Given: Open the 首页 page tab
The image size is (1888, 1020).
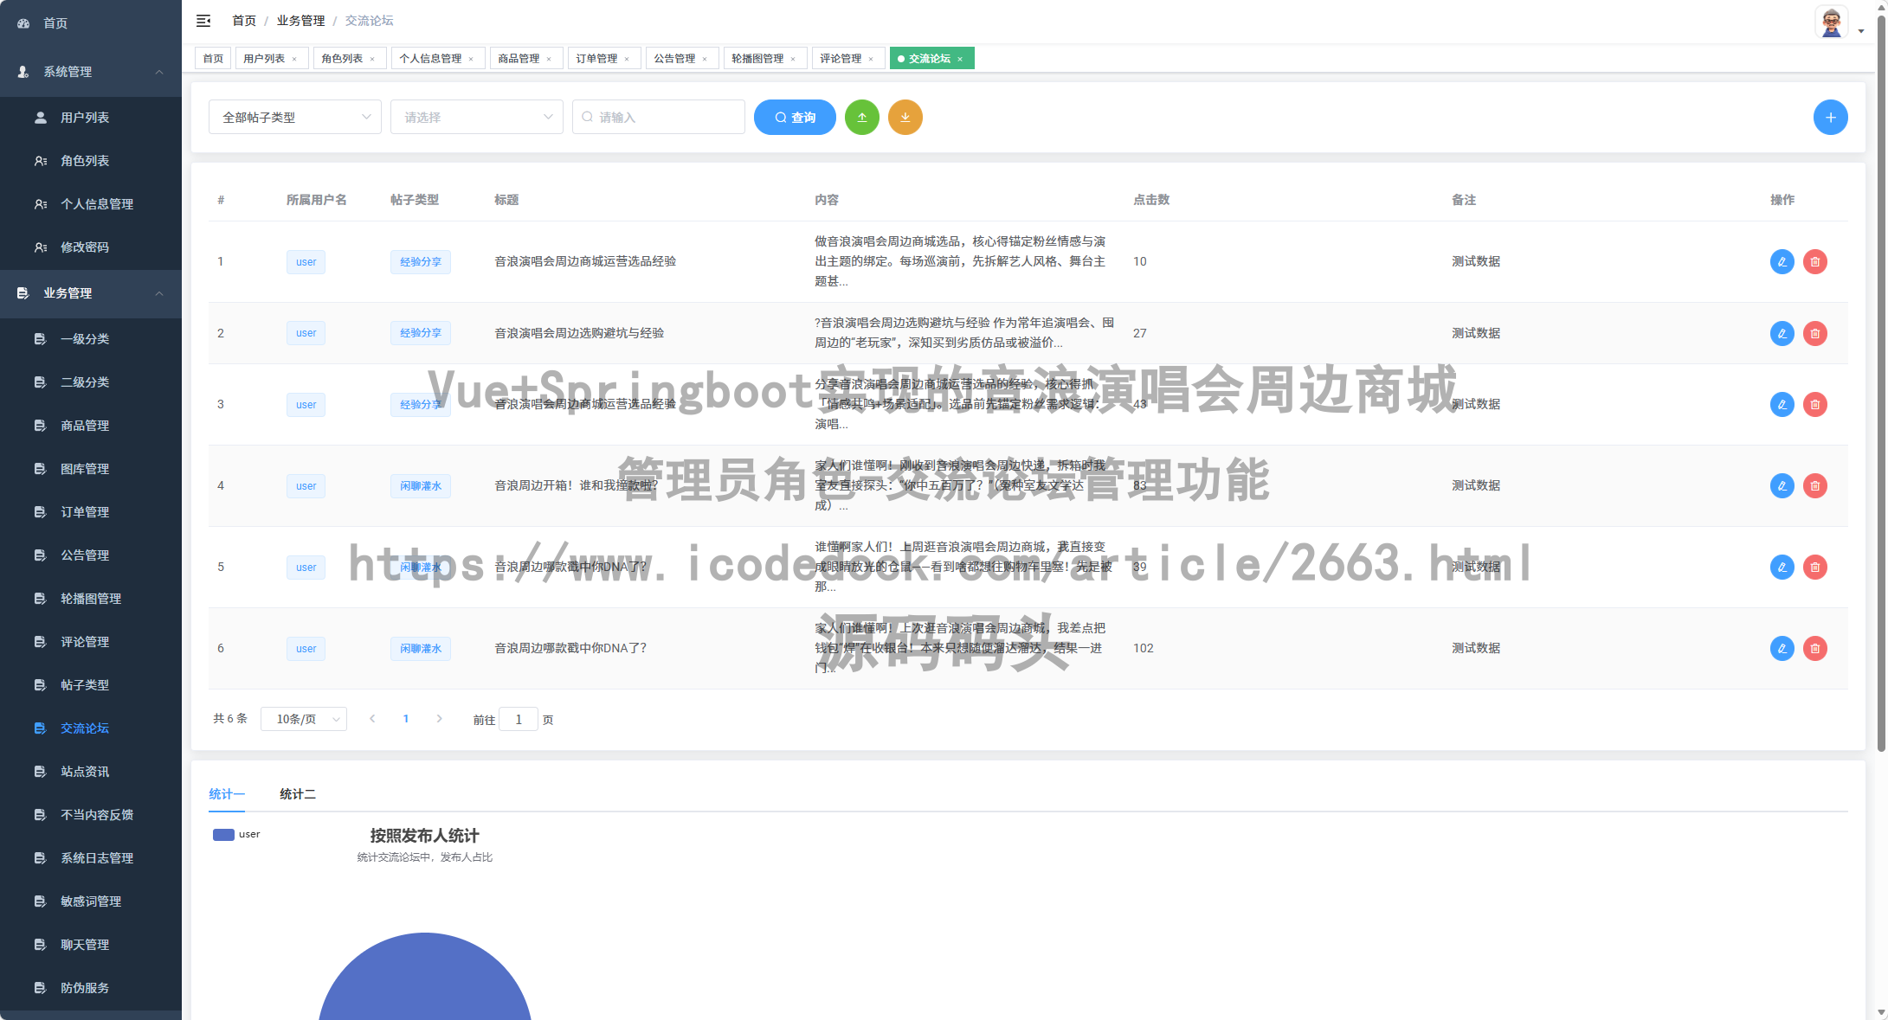Looking at the screenshot, I should 213,59.
